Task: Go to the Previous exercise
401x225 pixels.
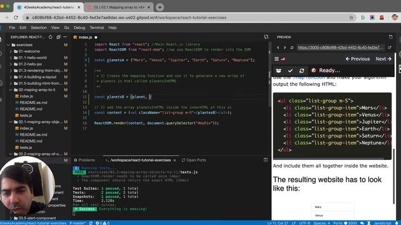Action: pyautogui.click(x=358, y=59)
